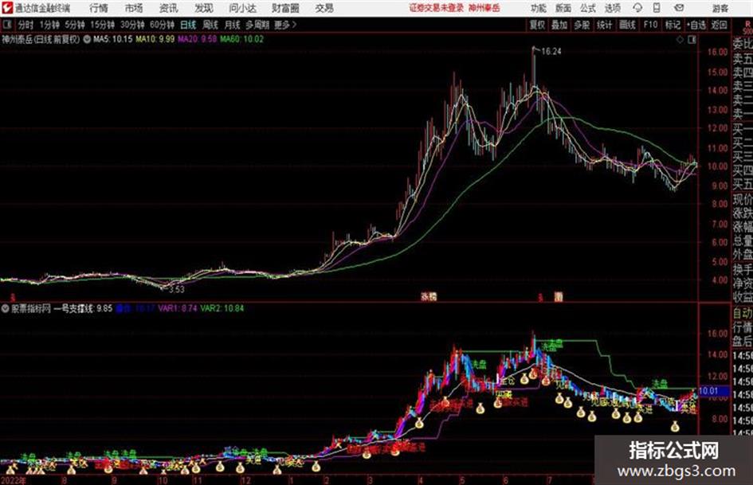753x485 pixels.
Task: Click the 证券交易未登录 login link
Action: click(436, 8)
